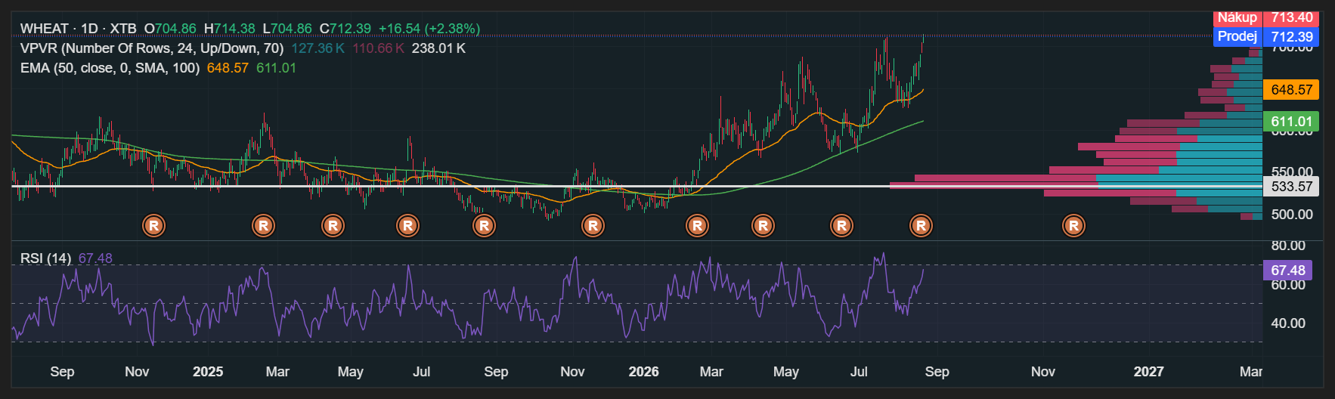Screen dimensions: 1335x399
Task: Click the 60.00 RSI axis label
Action: (1288, 285)
